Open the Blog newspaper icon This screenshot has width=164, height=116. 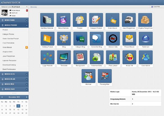pyautogui.click(x=64, y=39)
